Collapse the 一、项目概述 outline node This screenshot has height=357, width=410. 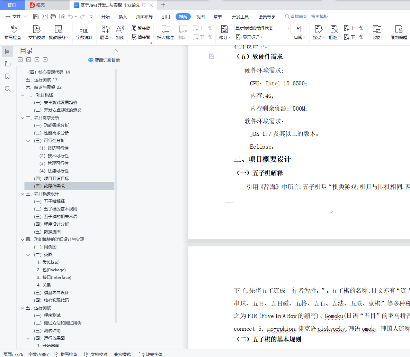(23, 95)
